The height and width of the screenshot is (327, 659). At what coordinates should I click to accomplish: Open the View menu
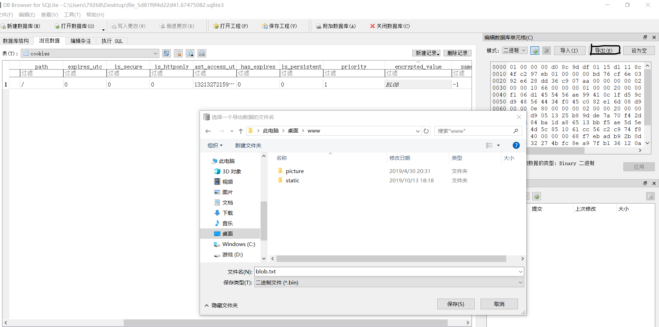[x=49, y=15]
